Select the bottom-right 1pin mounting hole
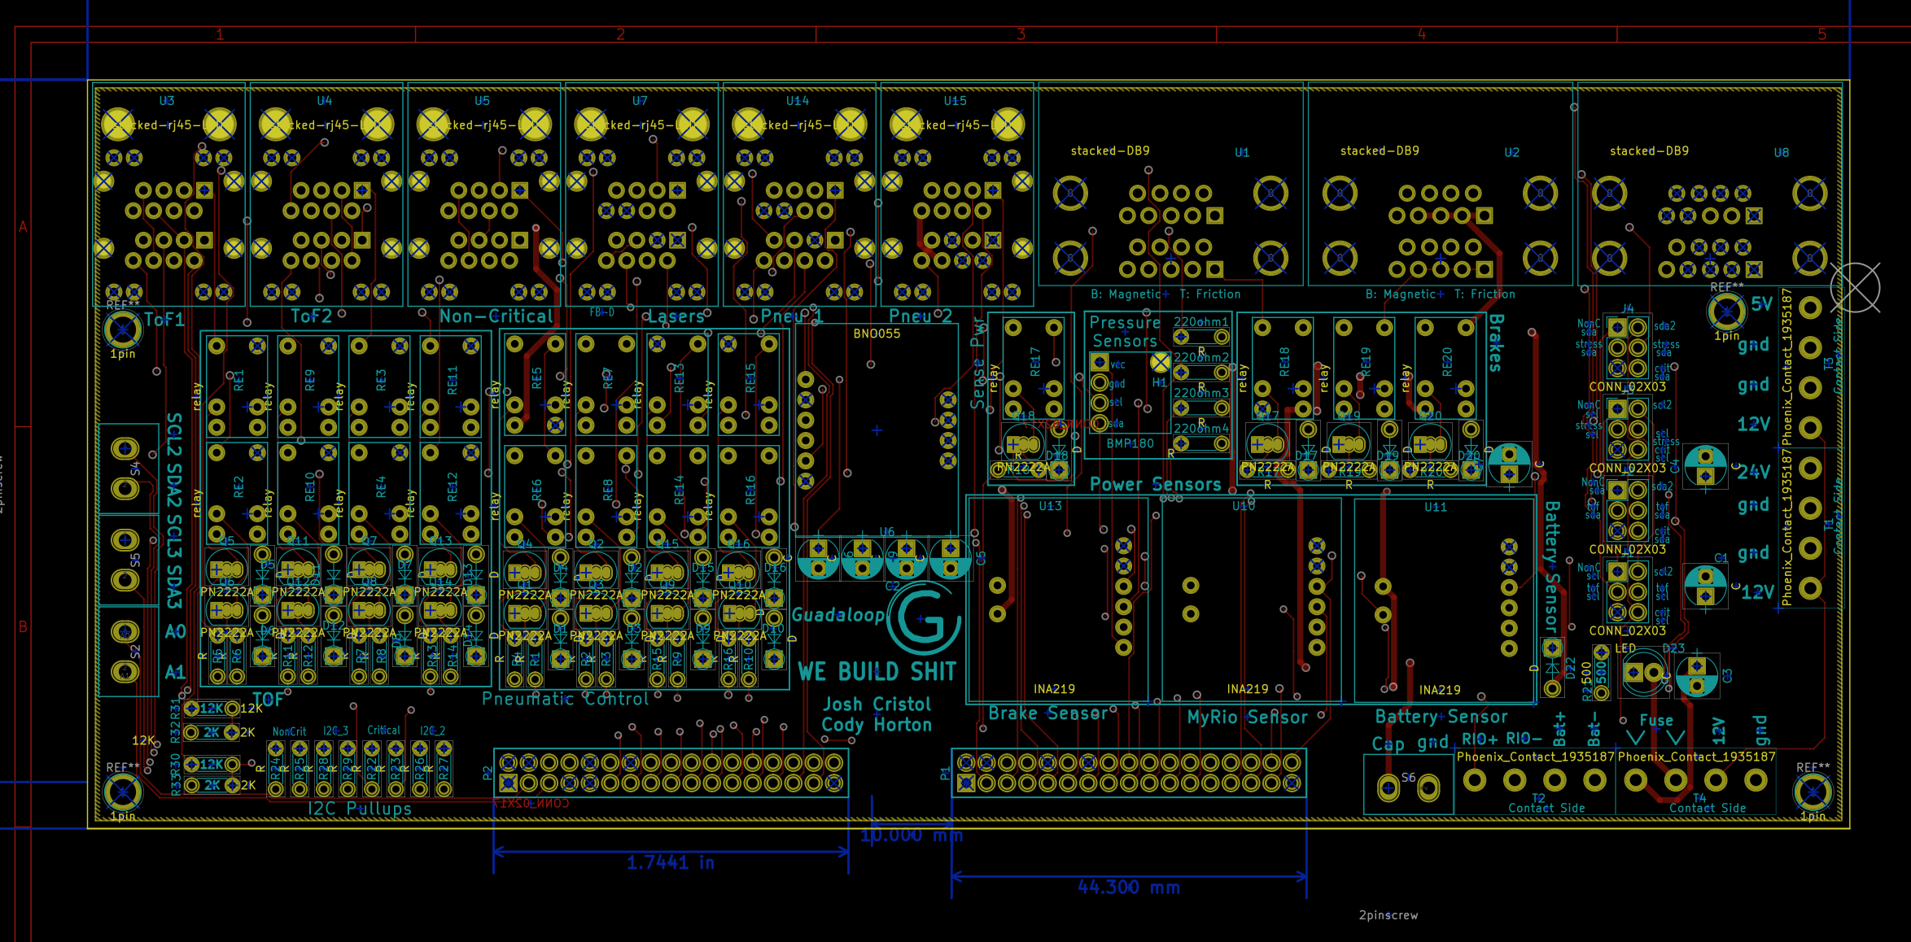The width and height of the screenshot is (1911, 942). [x=1813, y=792]
